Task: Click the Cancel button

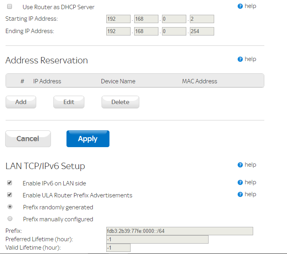Action: 28,139
